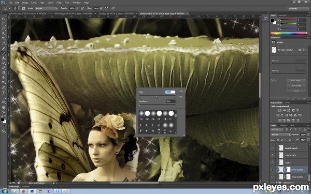The height and width of the screenshot is (194, 311).
Task: Toggle airbrush mode in options bar
Action: (x=106, y=8)
